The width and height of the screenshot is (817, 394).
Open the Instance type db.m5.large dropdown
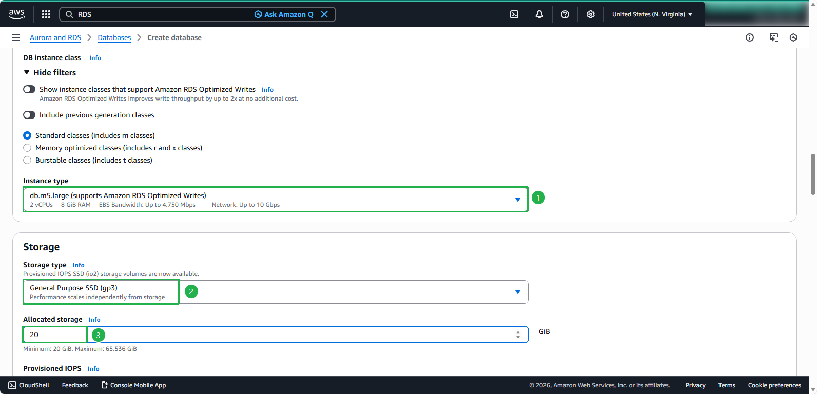[x=276, y=199]
